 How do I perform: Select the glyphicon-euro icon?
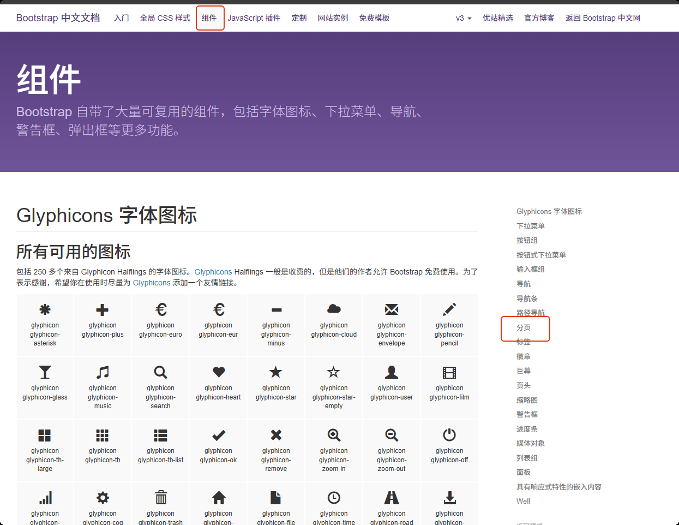tap(161, 310)
